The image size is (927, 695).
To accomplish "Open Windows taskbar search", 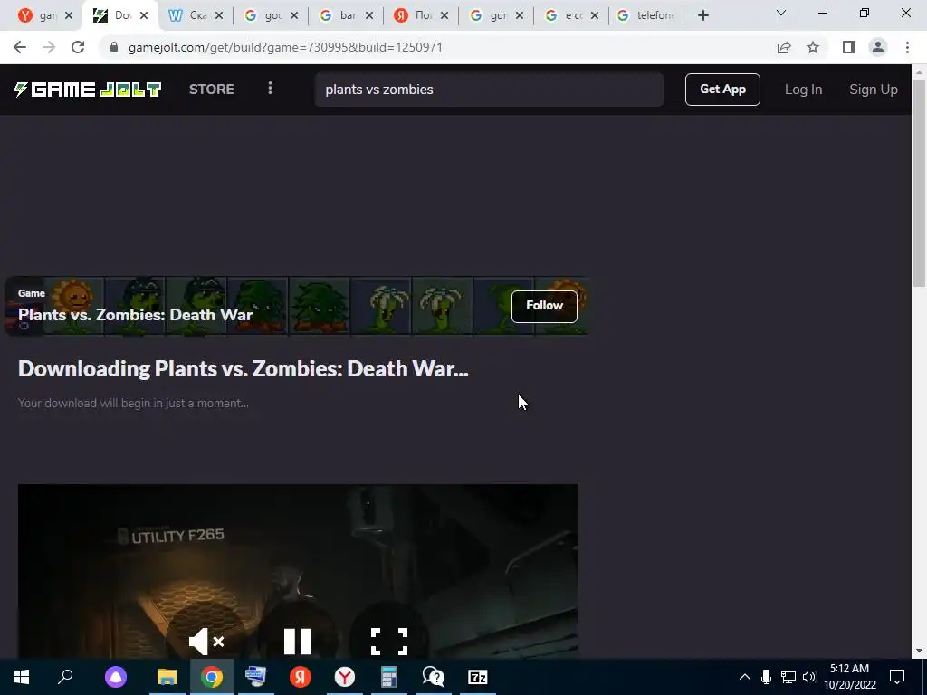I will [65, 677].
